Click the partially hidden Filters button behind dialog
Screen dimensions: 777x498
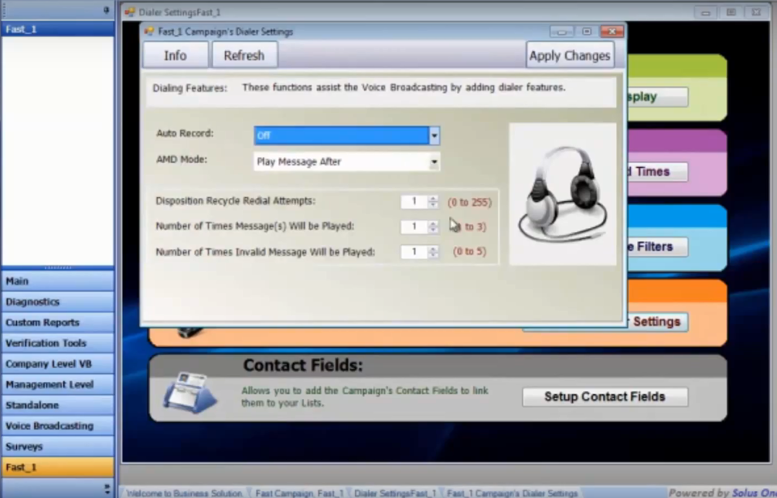pos(658,247)
